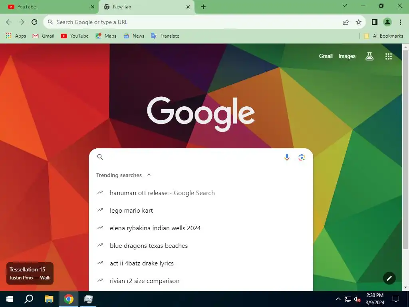Open Translate bookmark
Viewport: 409px width, 307px height.
click(165, 36)
